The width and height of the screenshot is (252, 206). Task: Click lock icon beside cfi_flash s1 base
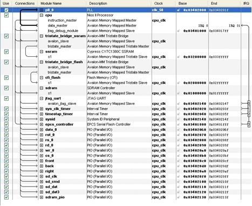pyautogui.click(x=179, y=83)
